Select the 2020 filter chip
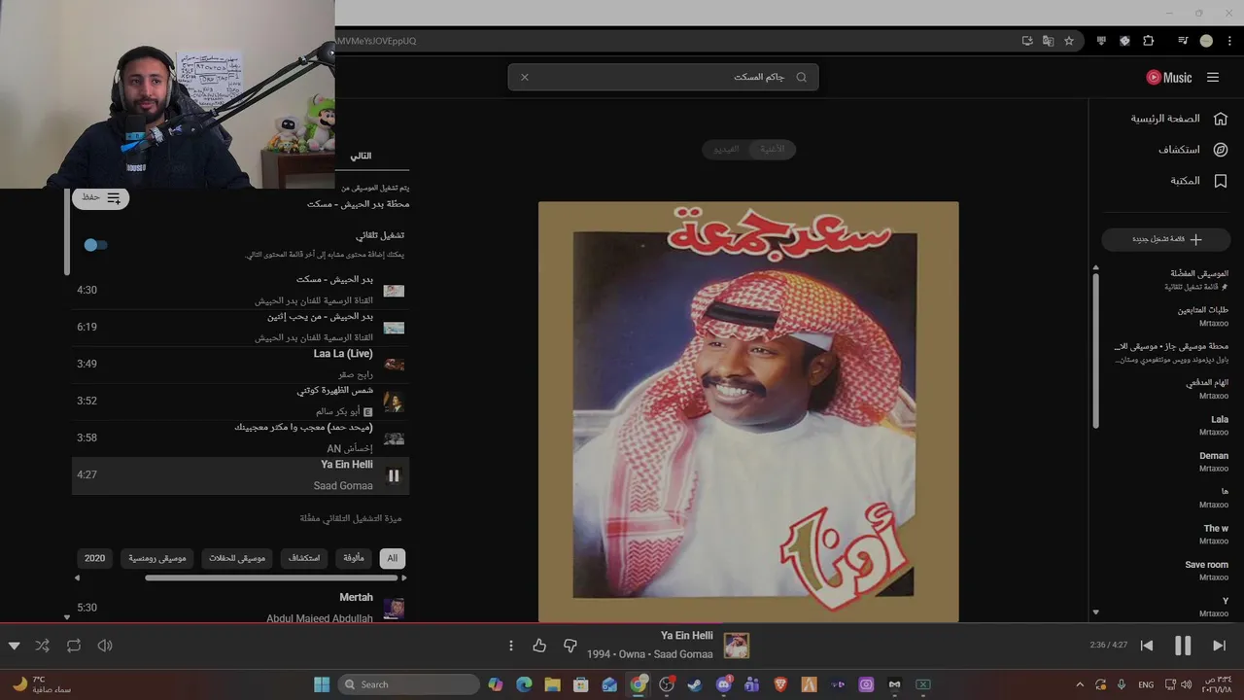The image size is (1244, 700). point(94,558)
